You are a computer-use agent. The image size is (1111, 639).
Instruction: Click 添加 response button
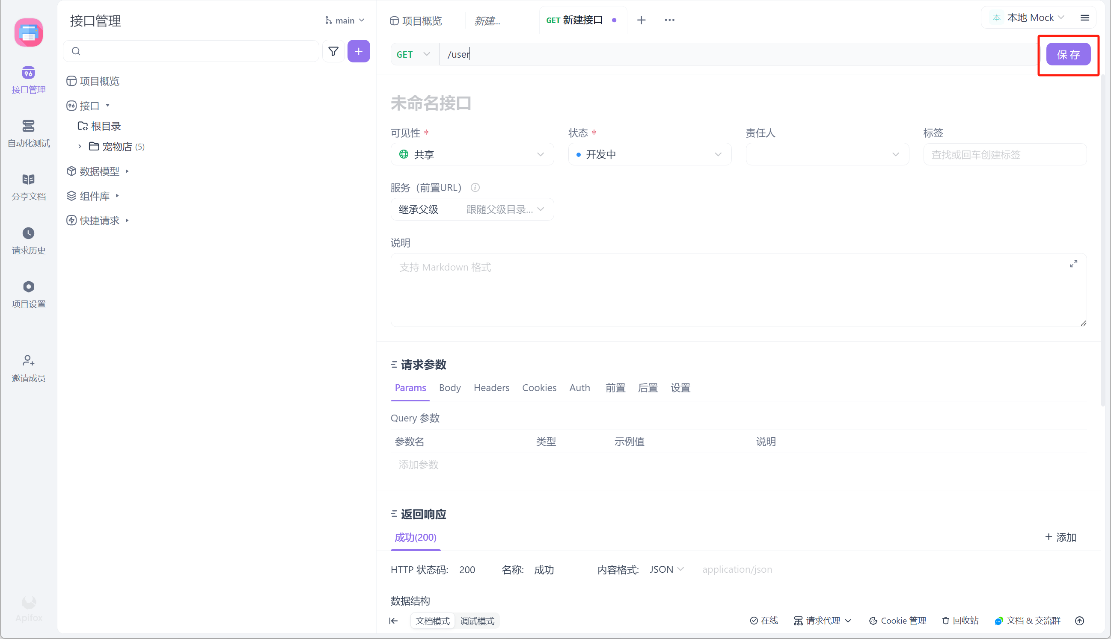[x=1060, y=537]
